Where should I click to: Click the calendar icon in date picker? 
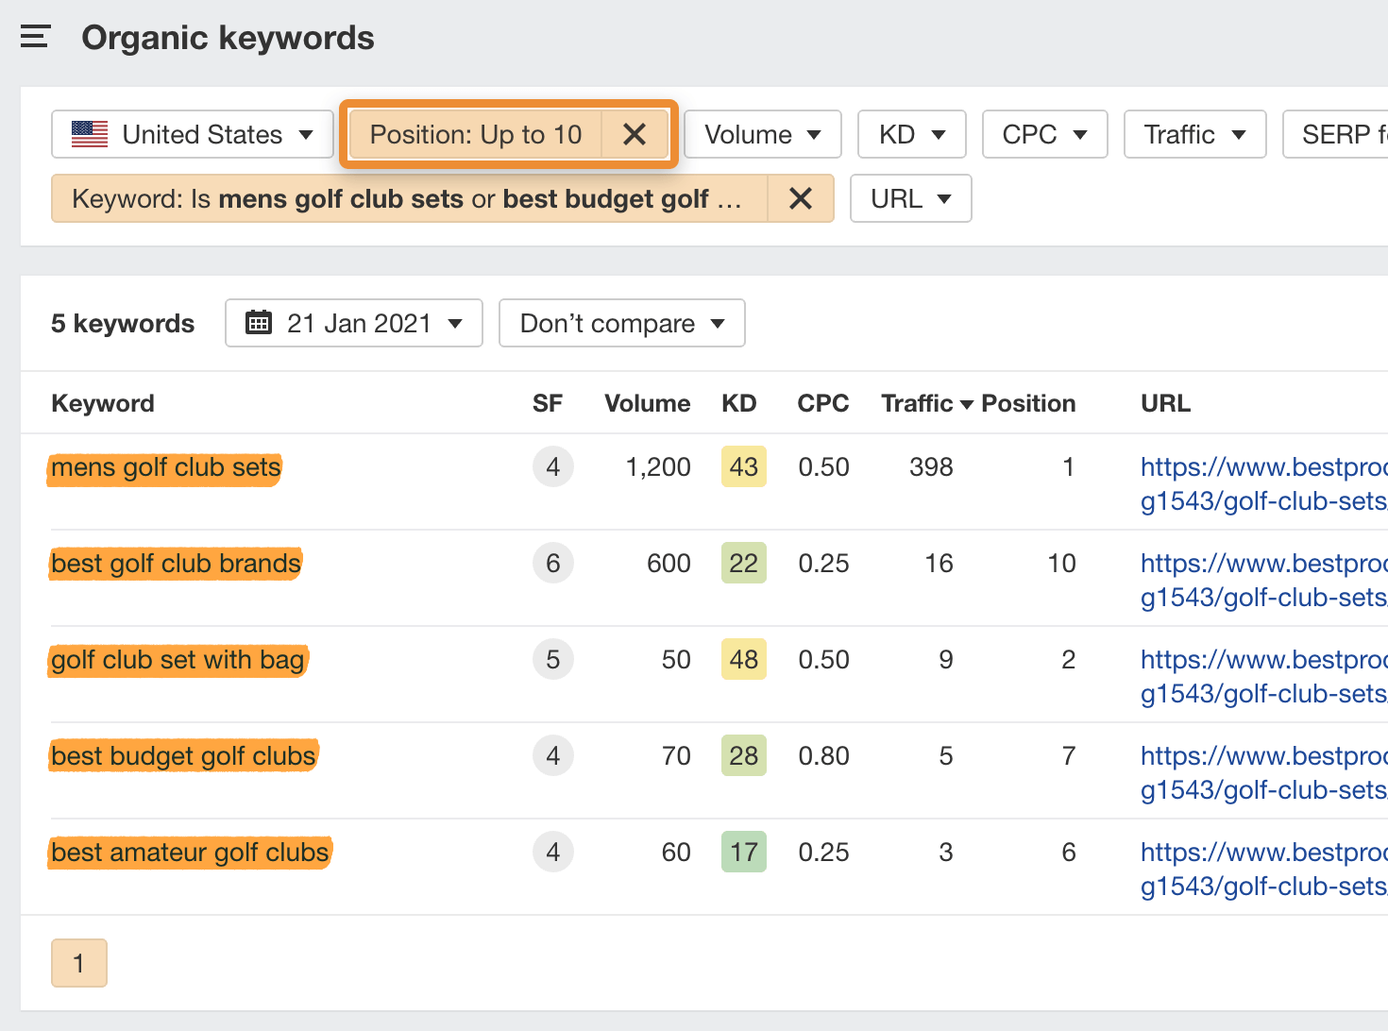pos(259,323)
